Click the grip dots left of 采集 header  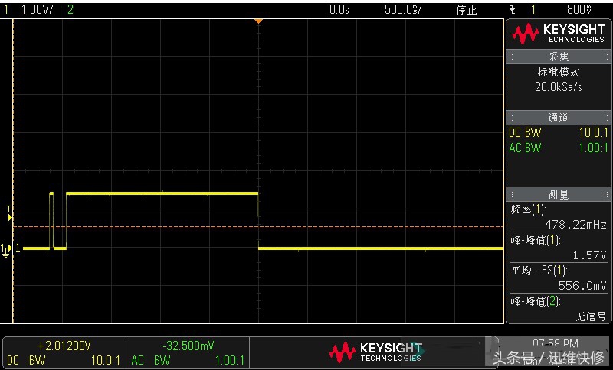pos(511,57)
